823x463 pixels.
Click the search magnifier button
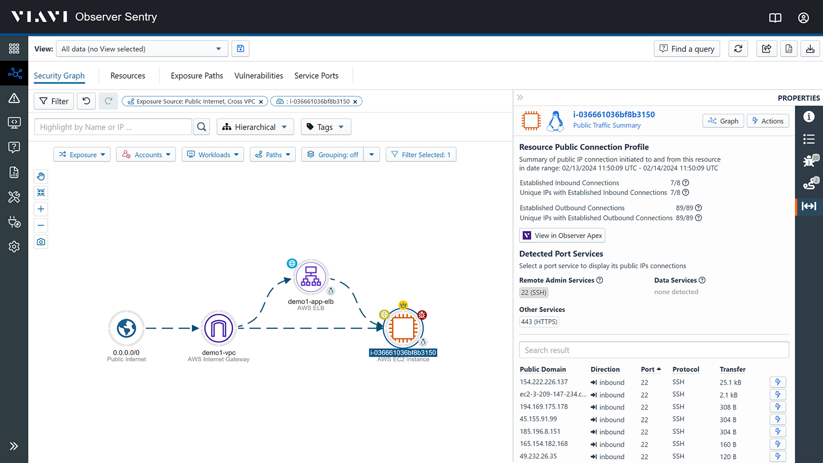[x=202, y=127]
